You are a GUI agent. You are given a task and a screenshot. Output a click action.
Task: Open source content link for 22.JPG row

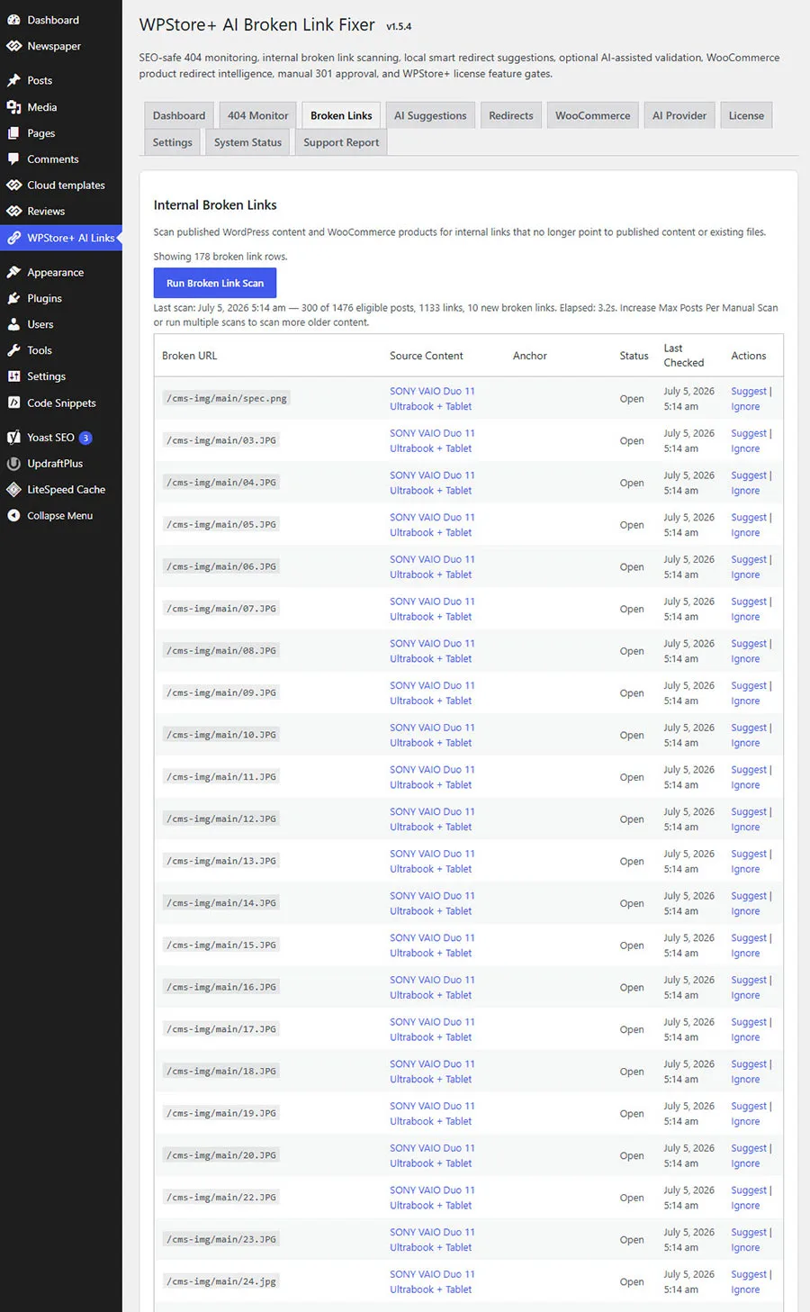coord(432,1198)
